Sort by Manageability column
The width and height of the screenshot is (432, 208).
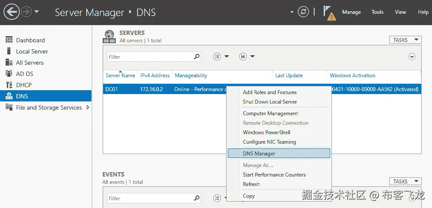coord(191,76)
